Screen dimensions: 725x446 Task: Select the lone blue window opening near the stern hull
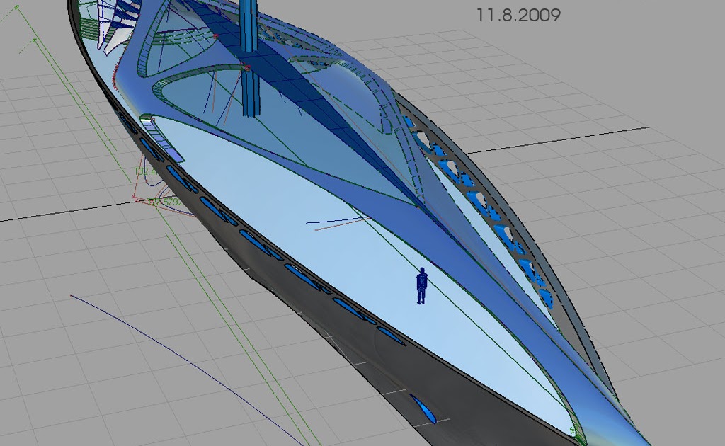coord(423,408)
